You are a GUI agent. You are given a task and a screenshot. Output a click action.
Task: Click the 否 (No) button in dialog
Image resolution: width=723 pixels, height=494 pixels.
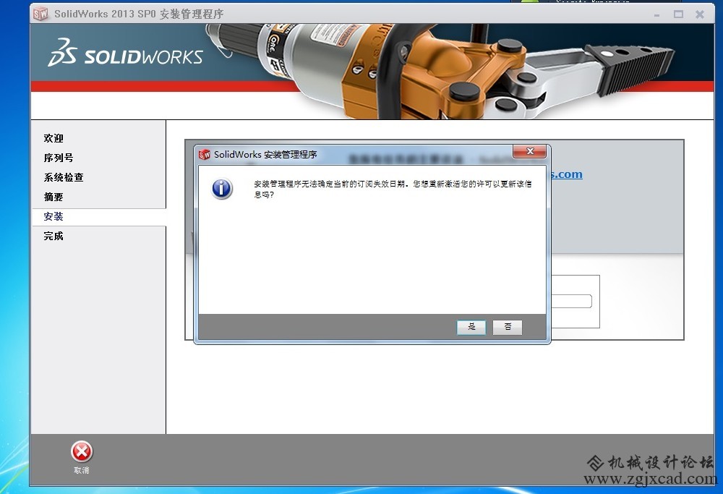pyautogui.click(x=508, y=327)
